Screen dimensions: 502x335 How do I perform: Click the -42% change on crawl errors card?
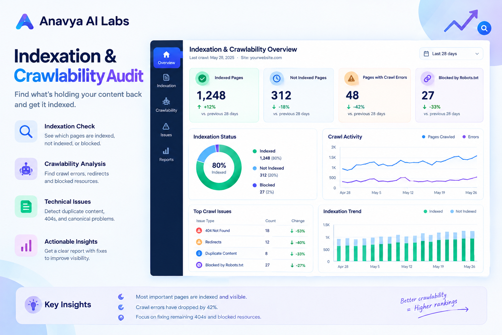coord(356,107)
